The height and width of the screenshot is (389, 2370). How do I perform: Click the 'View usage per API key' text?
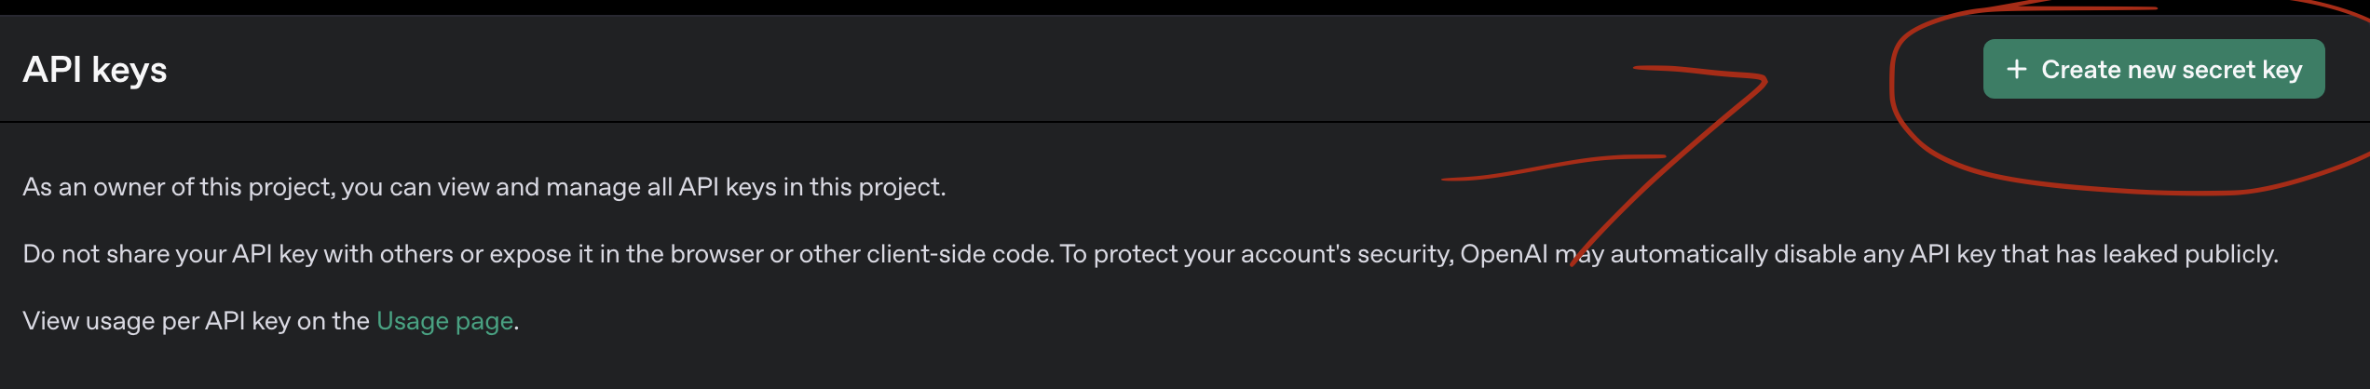196,321
